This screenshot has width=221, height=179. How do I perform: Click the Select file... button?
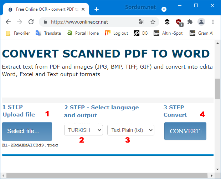(x=27, y=131)
